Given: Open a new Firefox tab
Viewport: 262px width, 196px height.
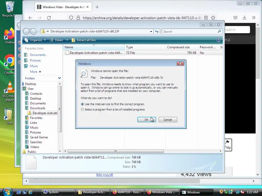Looking at the screenshot, I should (97, 7).
